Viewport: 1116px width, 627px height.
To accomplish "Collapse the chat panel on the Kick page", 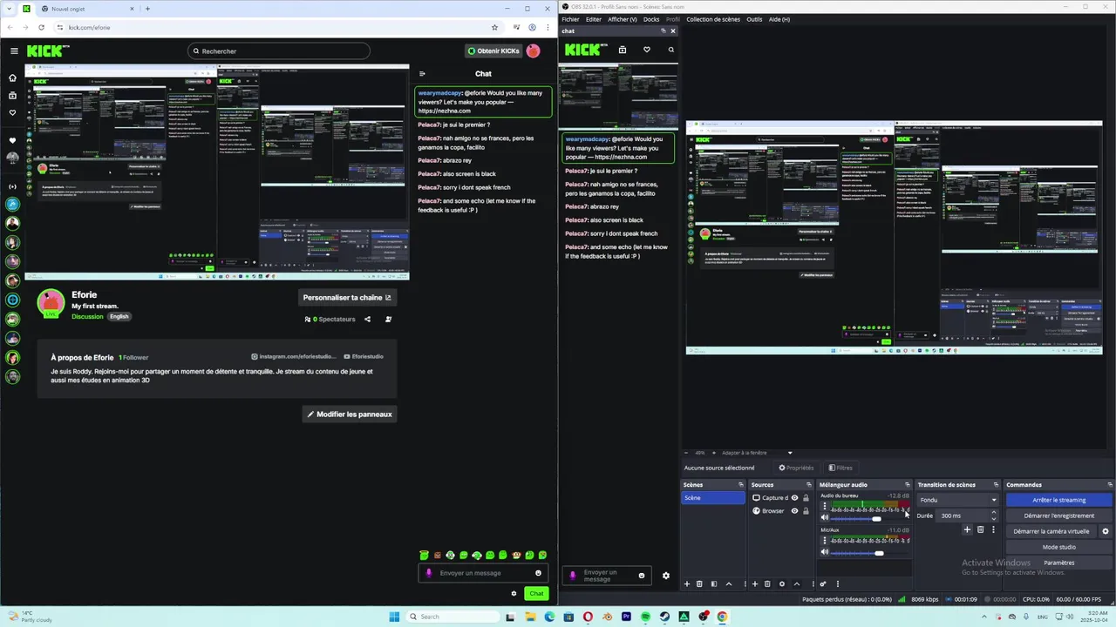I will pos(422,74).
